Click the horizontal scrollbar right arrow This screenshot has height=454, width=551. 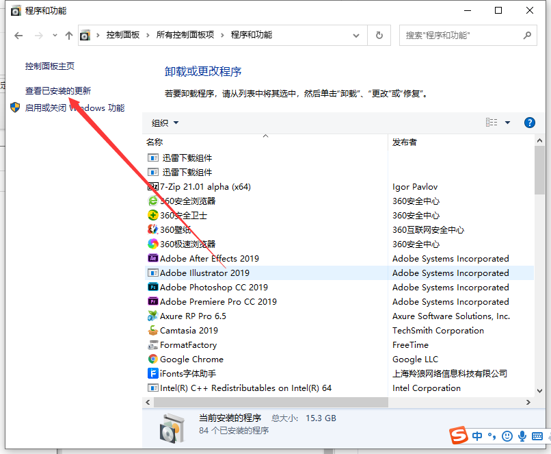528,402
